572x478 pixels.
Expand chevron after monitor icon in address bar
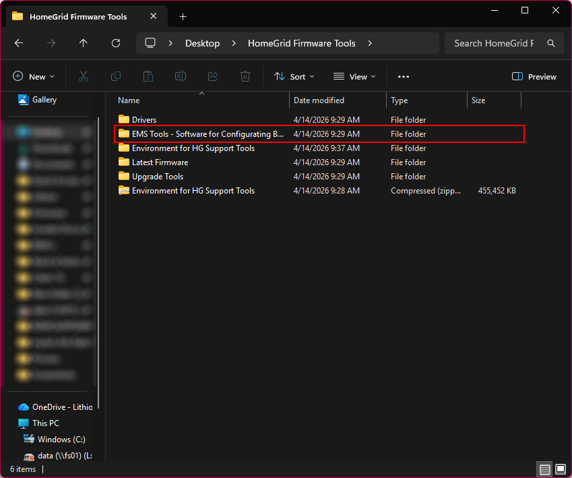point(170,43)
